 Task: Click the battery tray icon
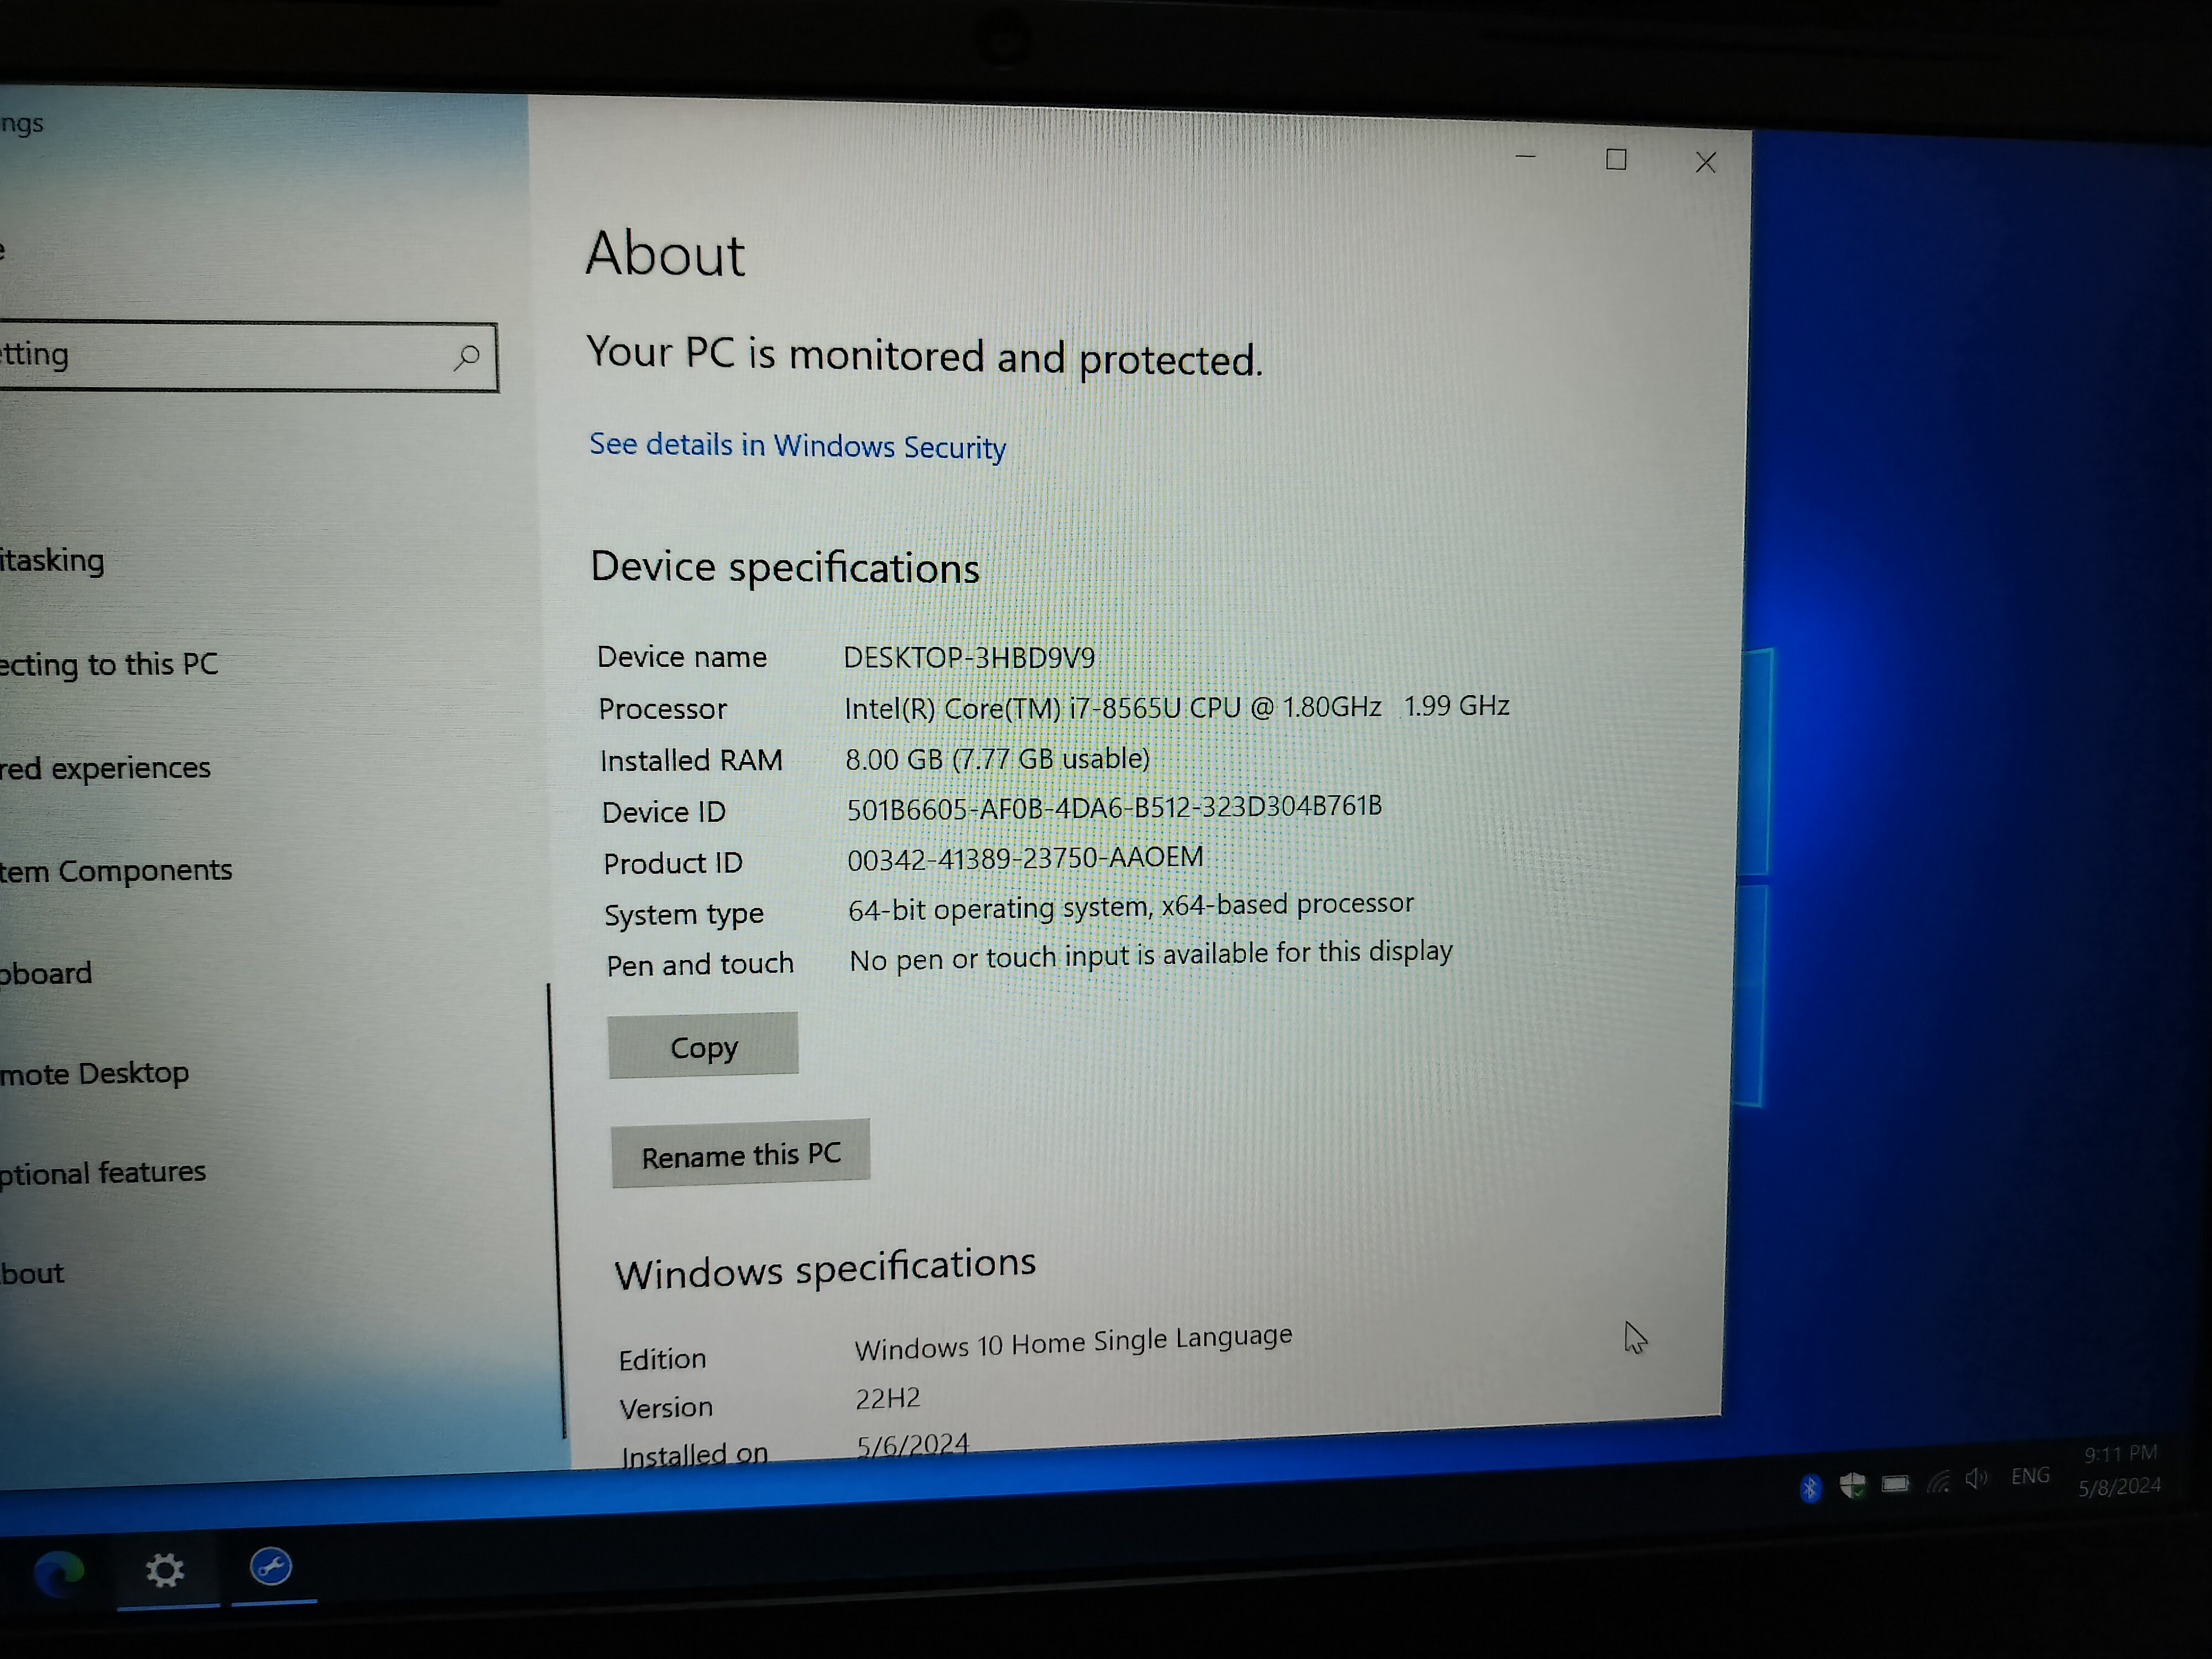[1895, 1484]
